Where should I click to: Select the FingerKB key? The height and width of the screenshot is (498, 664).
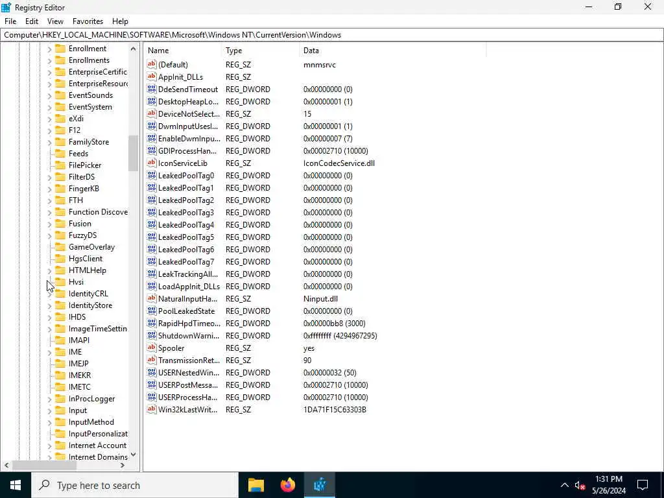(84, 189)
